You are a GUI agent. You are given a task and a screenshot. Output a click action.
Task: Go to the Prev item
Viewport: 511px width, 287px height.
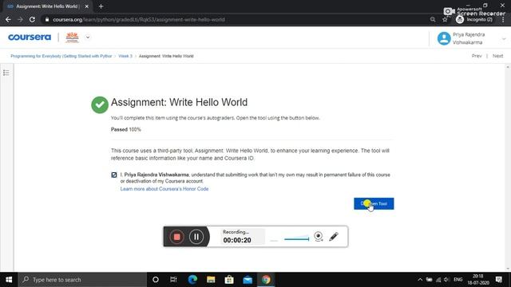tap(477, 56)
